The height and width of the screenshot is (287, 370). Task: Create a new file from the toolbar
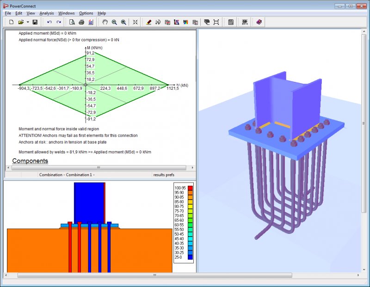(x=11, y=22)
